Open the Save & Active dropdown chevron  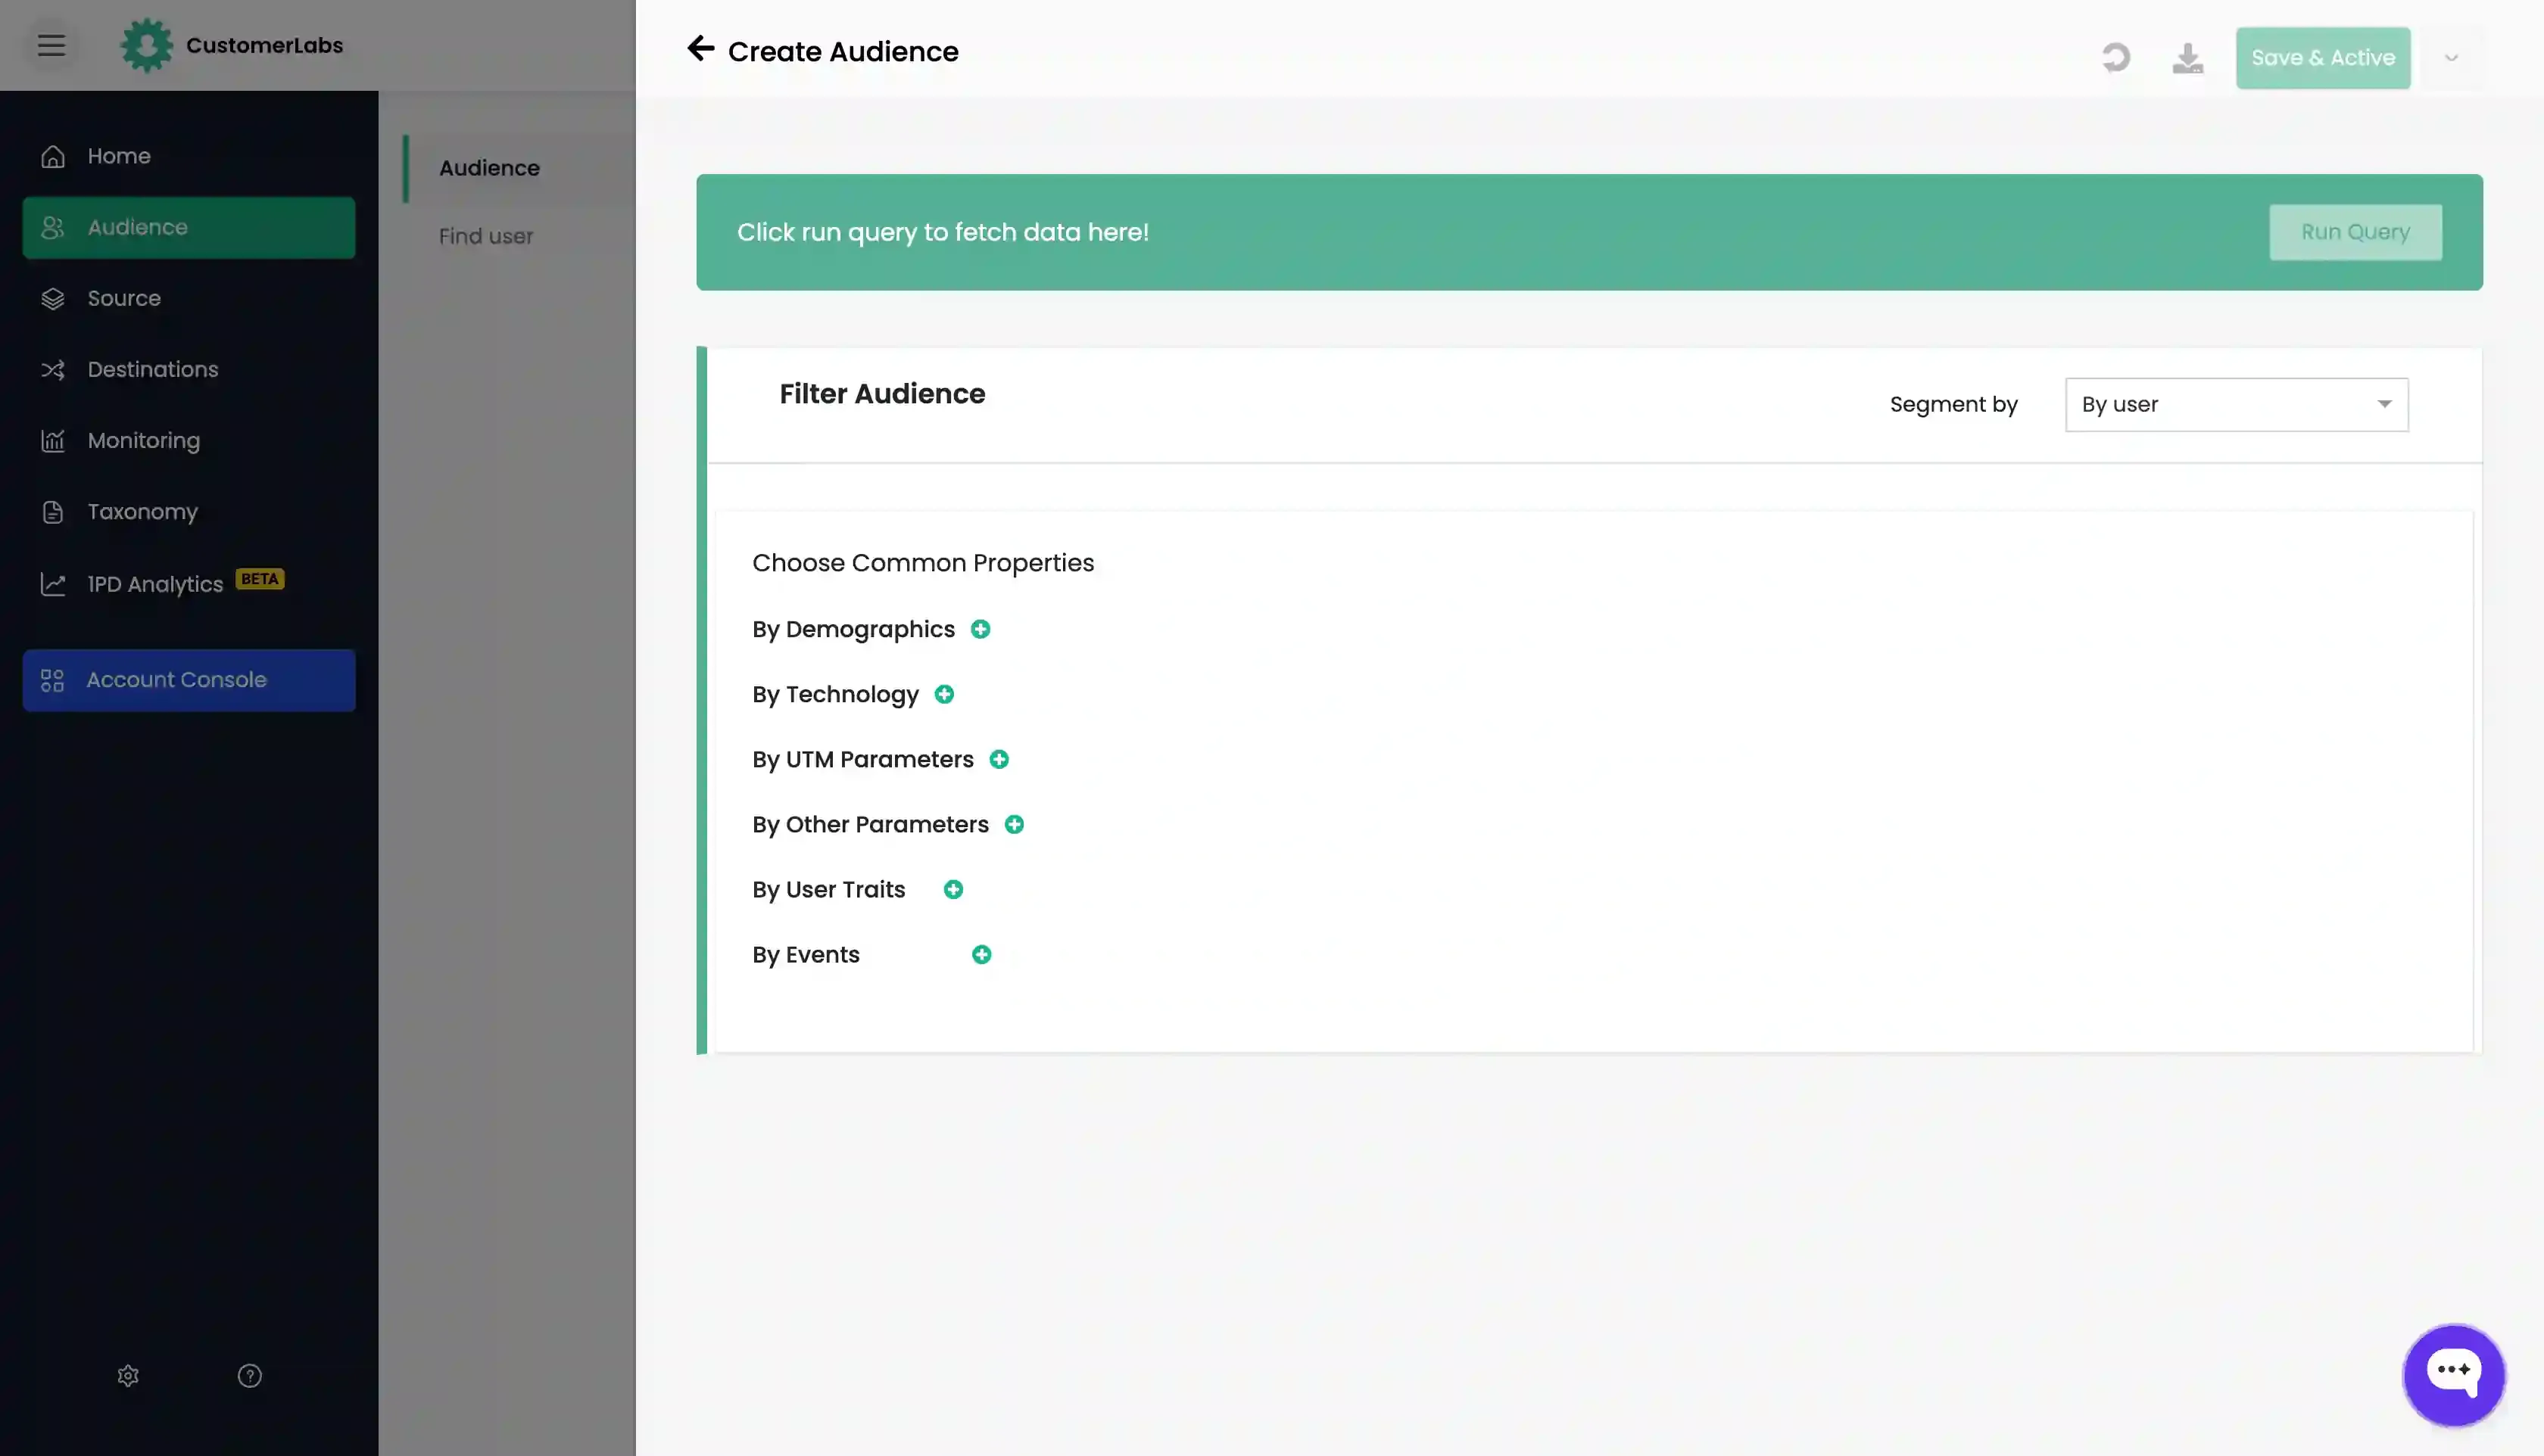[2451, 58]
